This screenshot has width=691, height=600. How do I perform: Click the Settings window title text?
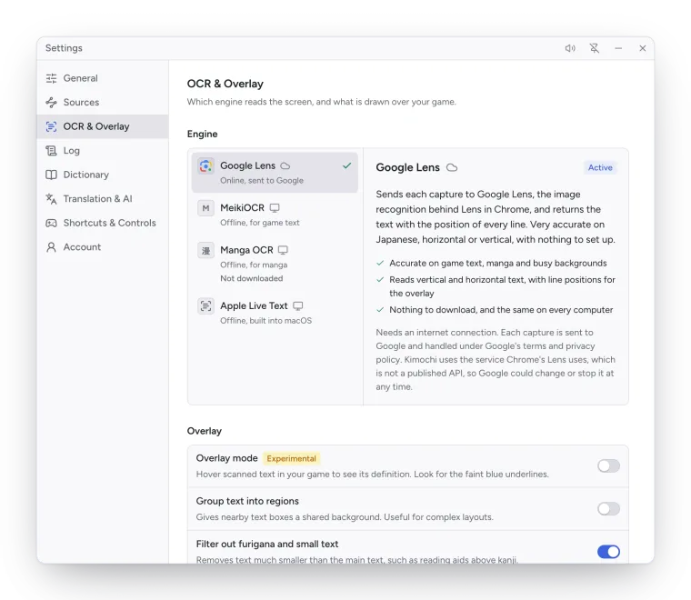pos(64,48)
